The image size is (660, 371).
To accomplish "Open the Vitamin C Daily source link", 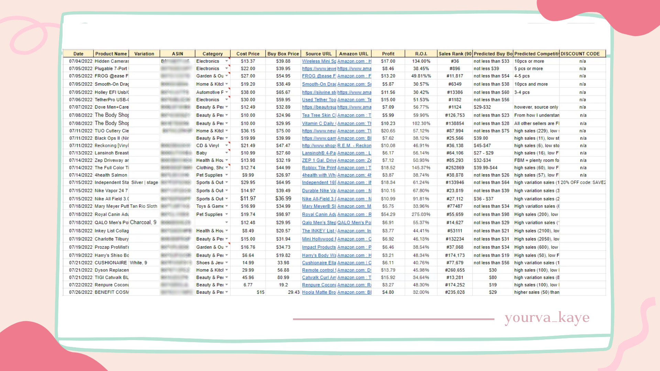I will pyautogui.click(x=319, y=123).
